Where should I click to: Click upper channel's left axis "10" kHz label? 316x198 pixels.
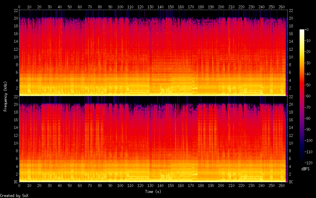tap(15, 57)
